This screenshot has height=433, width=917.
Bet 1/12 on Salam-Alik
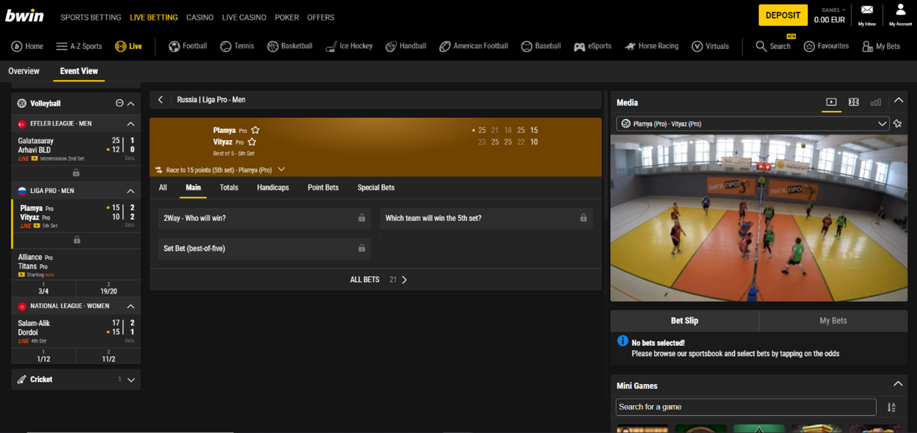point(44,356)
